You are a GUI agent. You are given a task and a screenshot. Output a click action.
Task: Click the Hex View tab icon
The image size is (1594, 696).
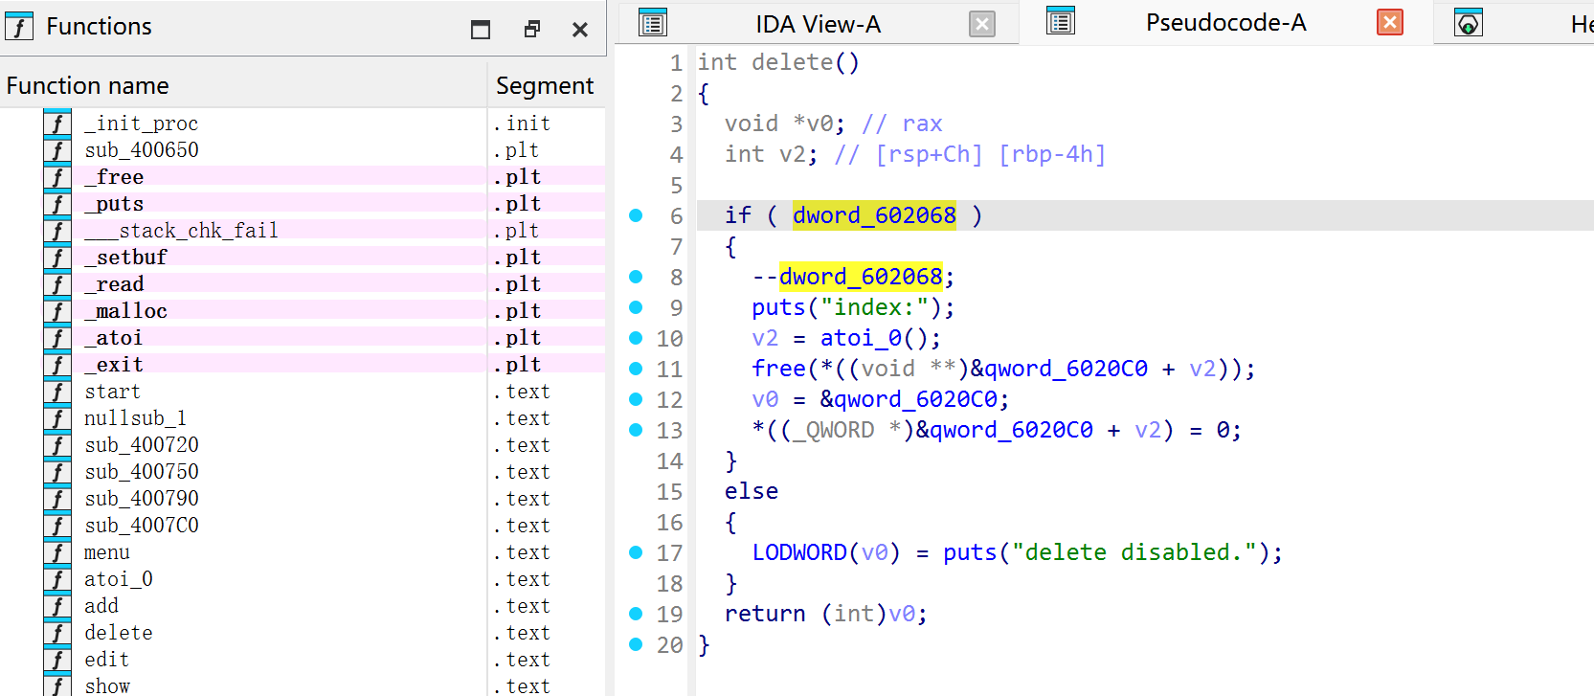tap(1469, 22)
